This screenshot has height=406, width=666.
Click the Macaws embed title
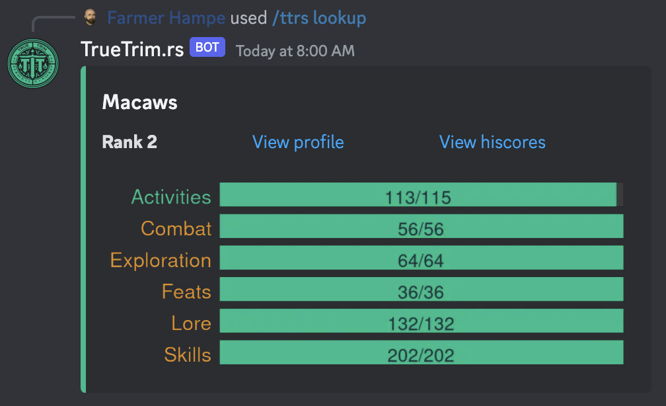click(140, 102)
